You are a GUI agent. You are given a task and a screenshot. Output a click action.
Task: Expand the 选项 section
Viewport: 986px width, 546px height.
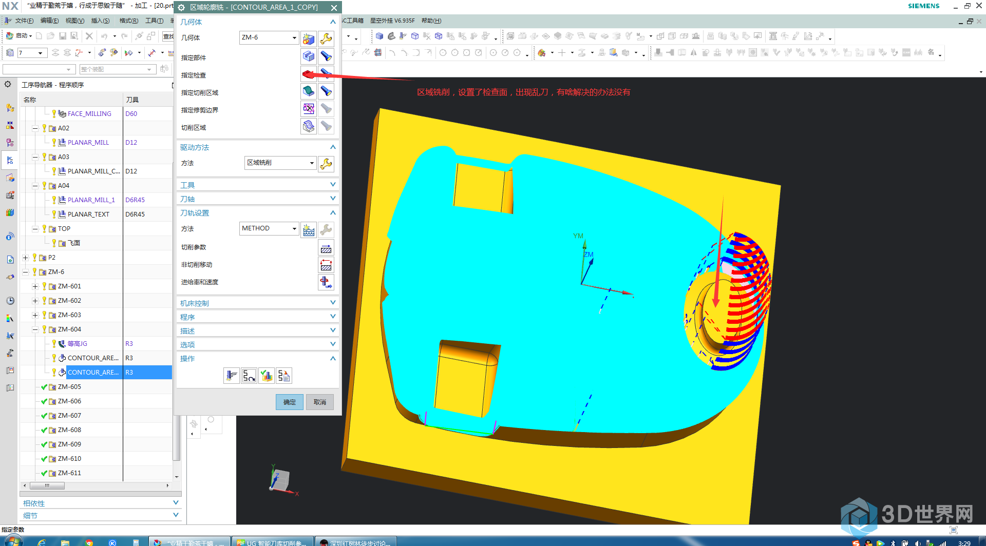(258, 344)
